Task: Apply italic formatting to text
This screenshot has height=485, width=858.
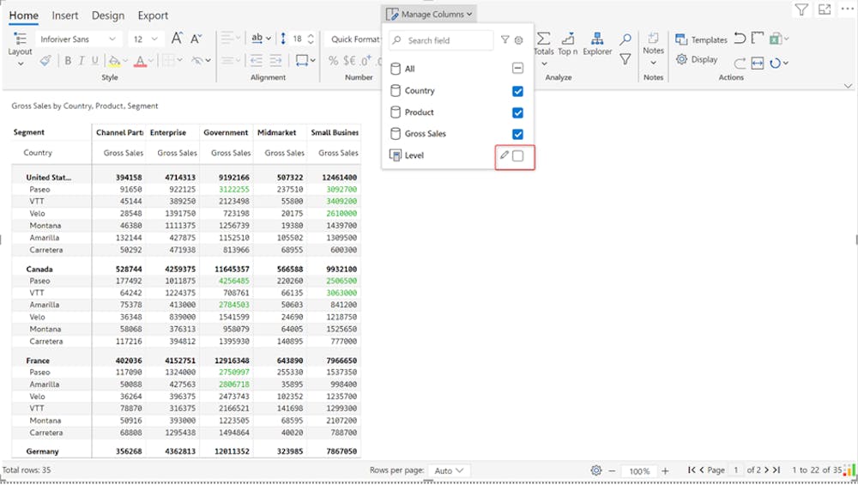Action: point(81,61)
